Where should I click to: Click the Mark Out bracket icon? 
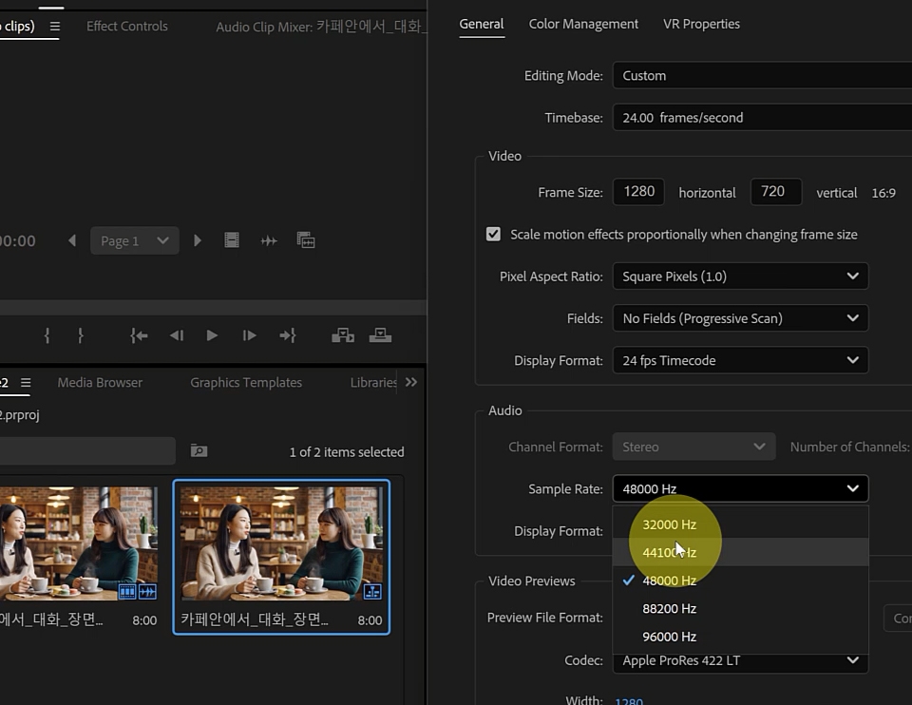click(x=80, y=335)
